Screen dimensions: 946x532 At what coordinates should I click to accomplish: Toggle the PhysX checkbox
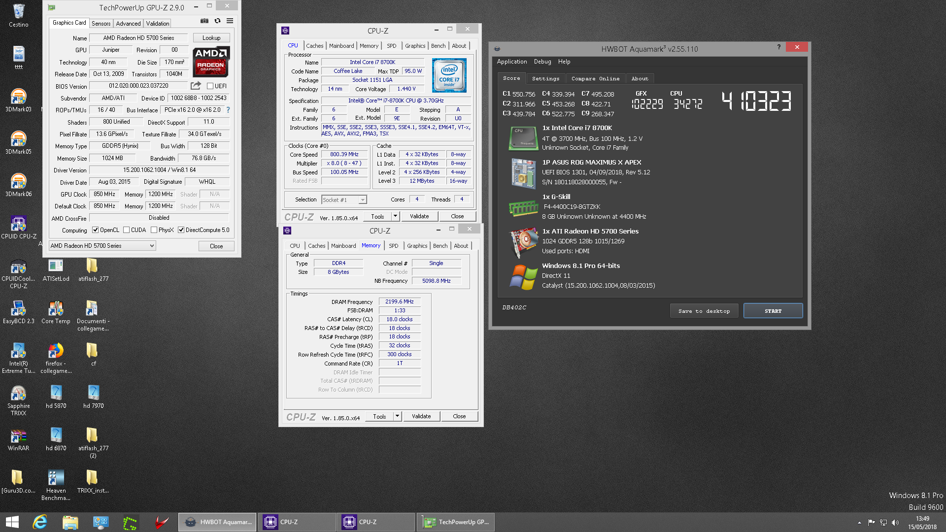click(154, 230)
